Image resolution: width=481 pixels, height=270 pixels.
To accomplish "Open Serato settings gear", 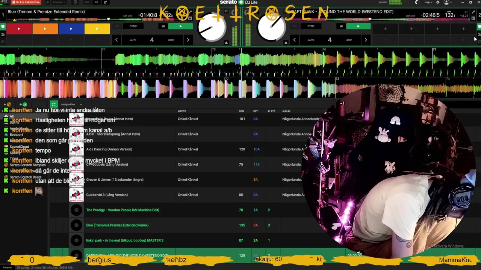I will [438, 2].
